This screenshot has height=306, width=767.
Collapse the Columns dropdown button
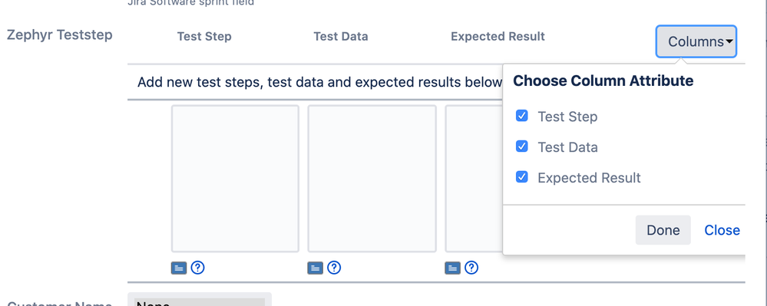coord(696,41)
